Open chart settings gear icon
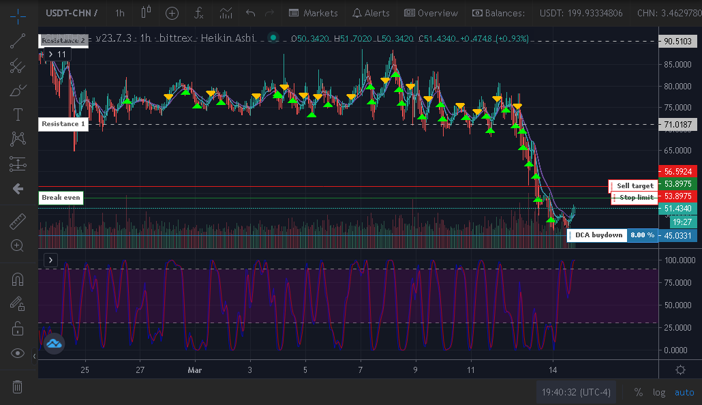Screen dimensions: 702x405 coord(680,370)
